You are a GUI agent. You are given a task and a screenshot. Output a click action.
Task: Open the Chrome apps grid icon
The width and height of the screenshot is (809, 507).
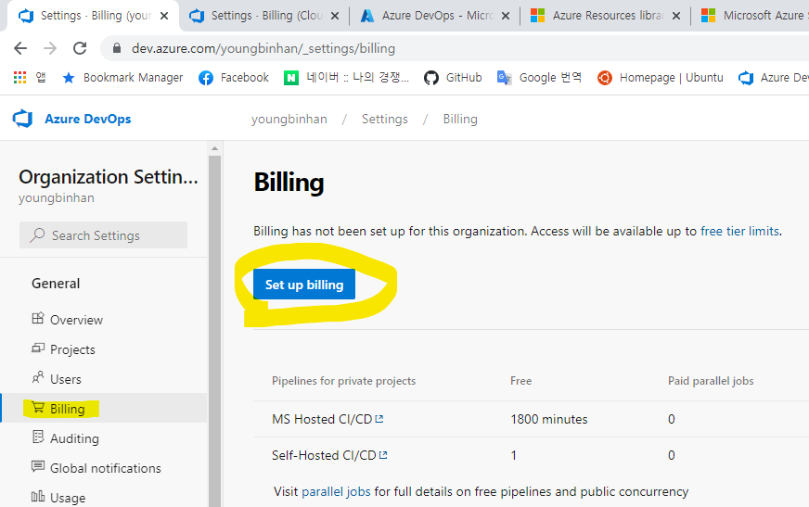[19, 78]
